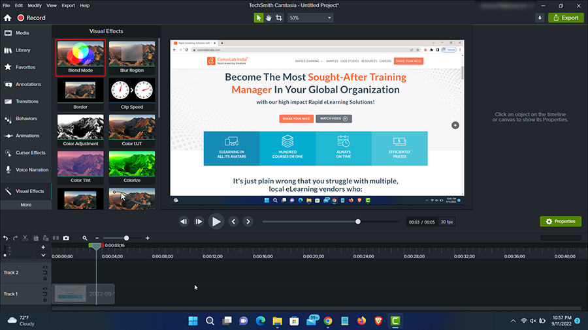
Task: Open the Animations panel
Action: pos(26,136)
